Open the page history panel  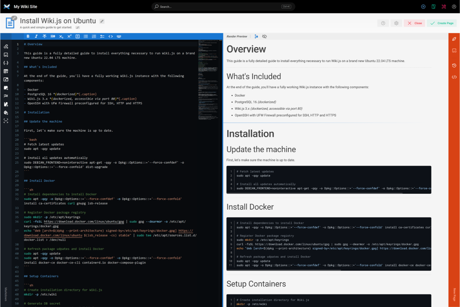pos(454,65)
